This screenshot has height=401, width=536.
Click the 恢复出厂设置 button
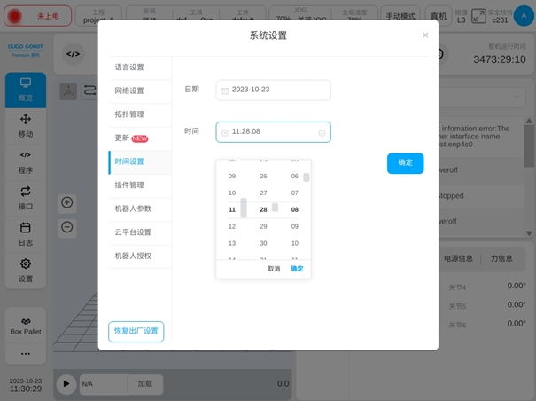tap(136, 331)
